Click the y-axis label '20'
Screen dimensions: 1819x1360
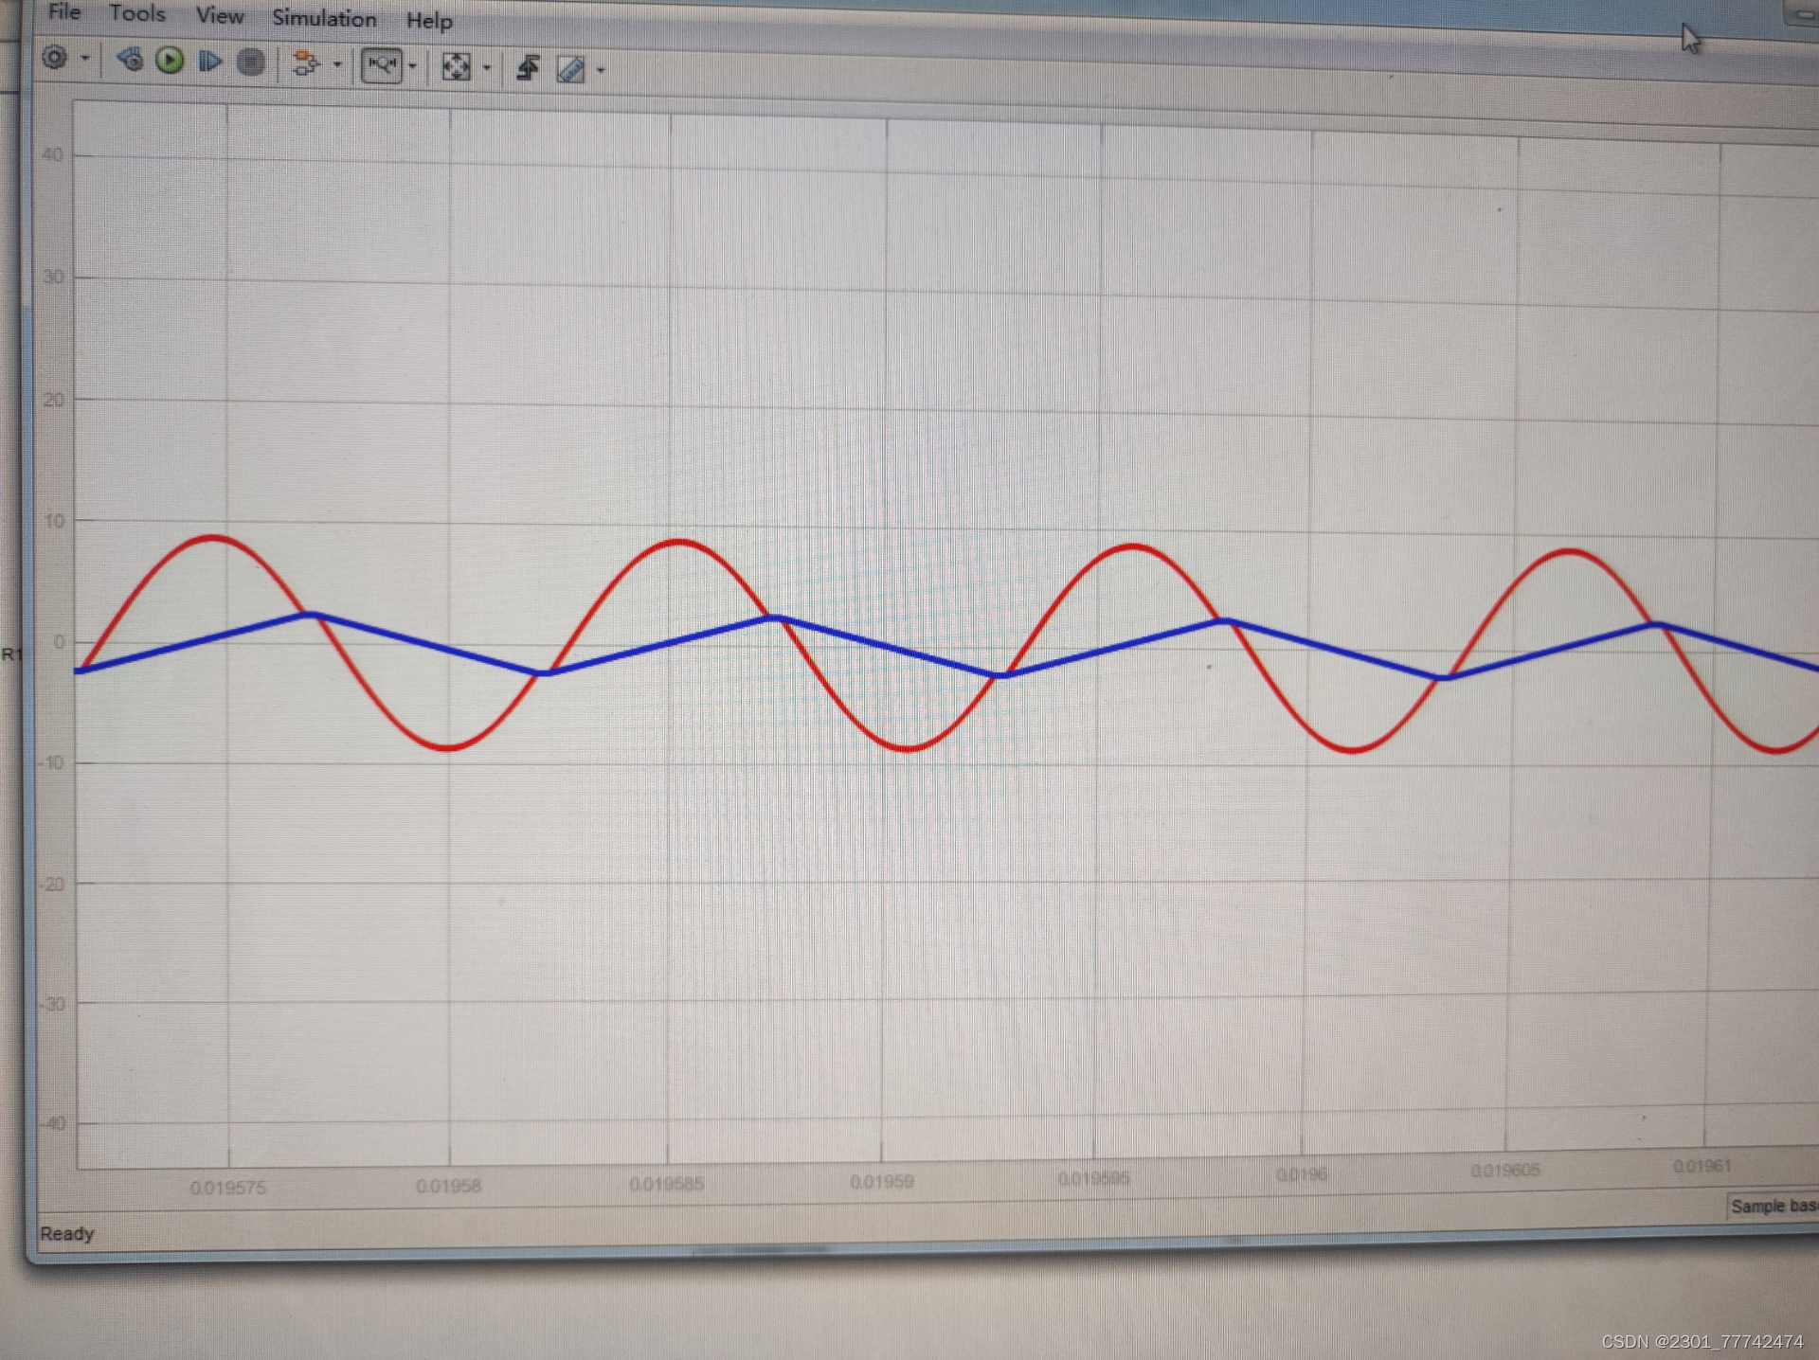[54, 400]
